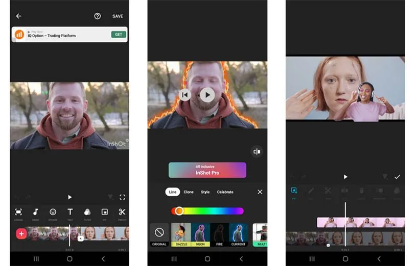Go back with the top-left arrow
The image size is (420, 266).
(x=18, y=16)
